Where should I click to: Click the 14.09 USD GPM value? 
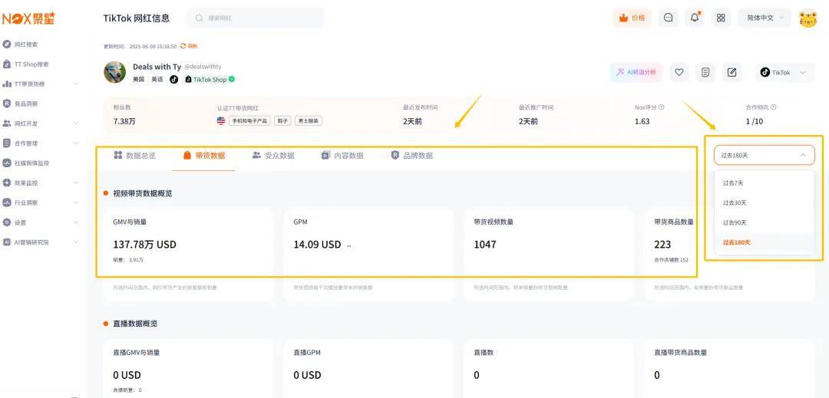pos(317,245)
